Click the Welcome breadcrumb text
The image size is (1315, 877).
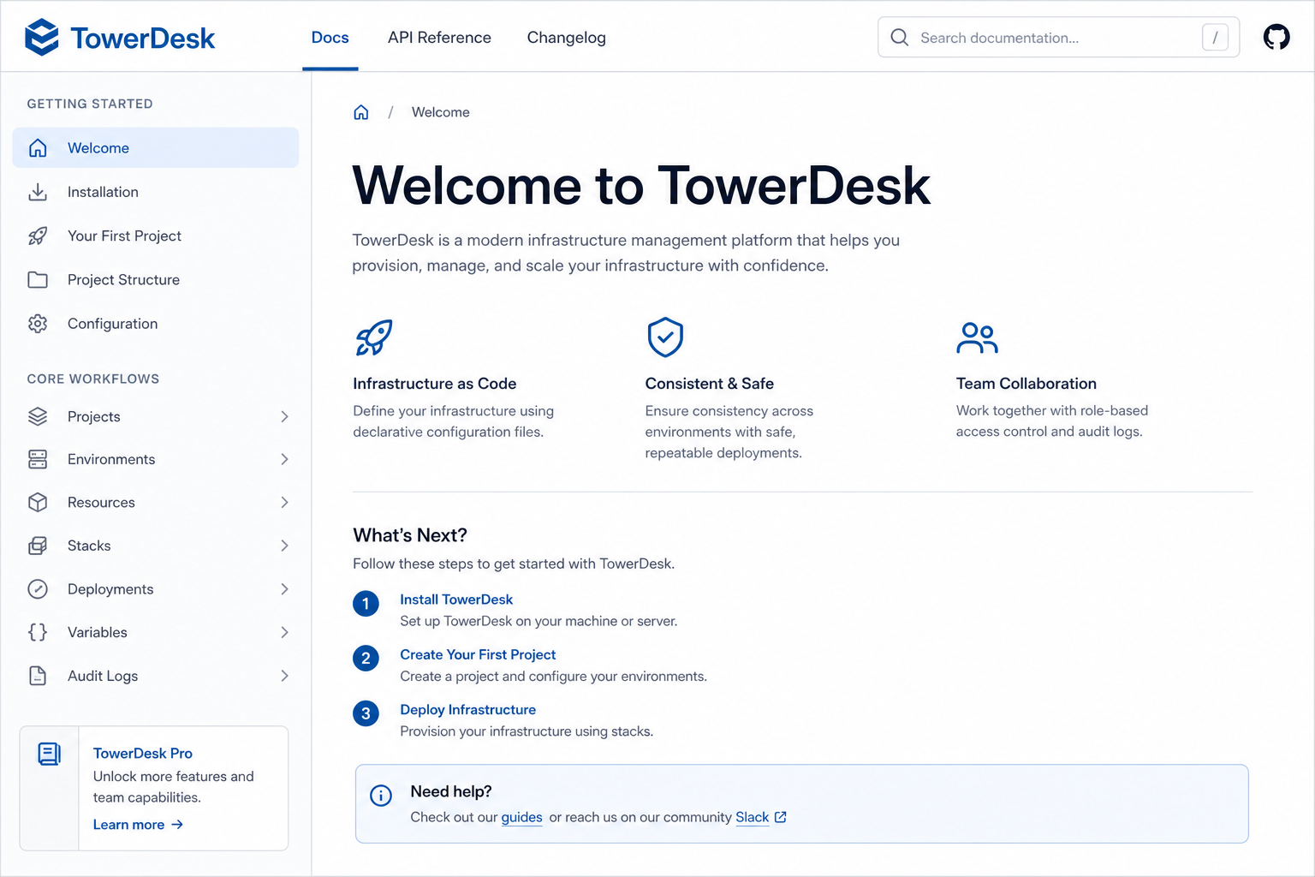[x=440, y=112]
